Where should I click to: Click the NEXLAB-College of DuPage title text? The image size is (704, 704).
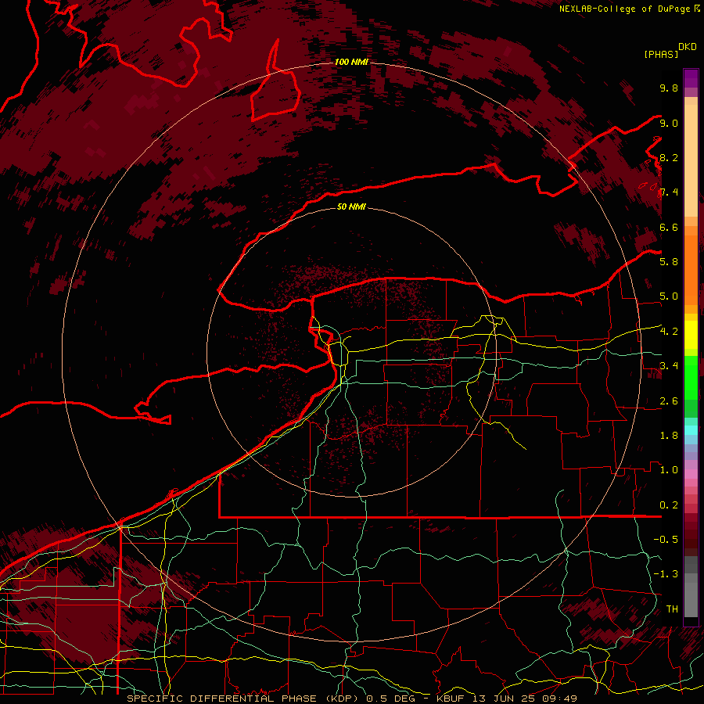coord(626,9)
